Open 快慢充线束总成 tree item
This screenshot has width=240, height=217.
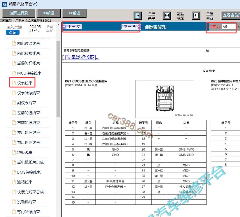(31, 192)
